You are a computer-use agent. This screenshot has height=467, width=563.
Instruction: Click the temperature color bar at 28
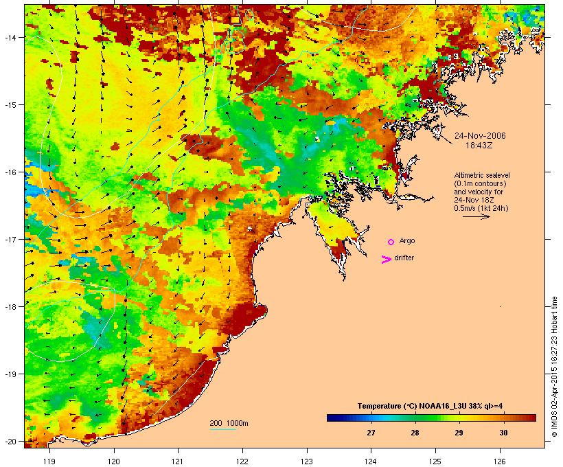pos(415,418)
